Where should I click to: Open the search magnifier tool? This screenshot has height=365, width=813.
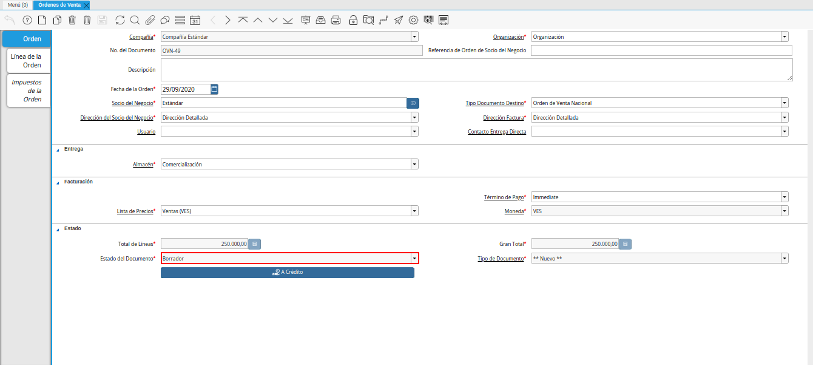point(135,20)
